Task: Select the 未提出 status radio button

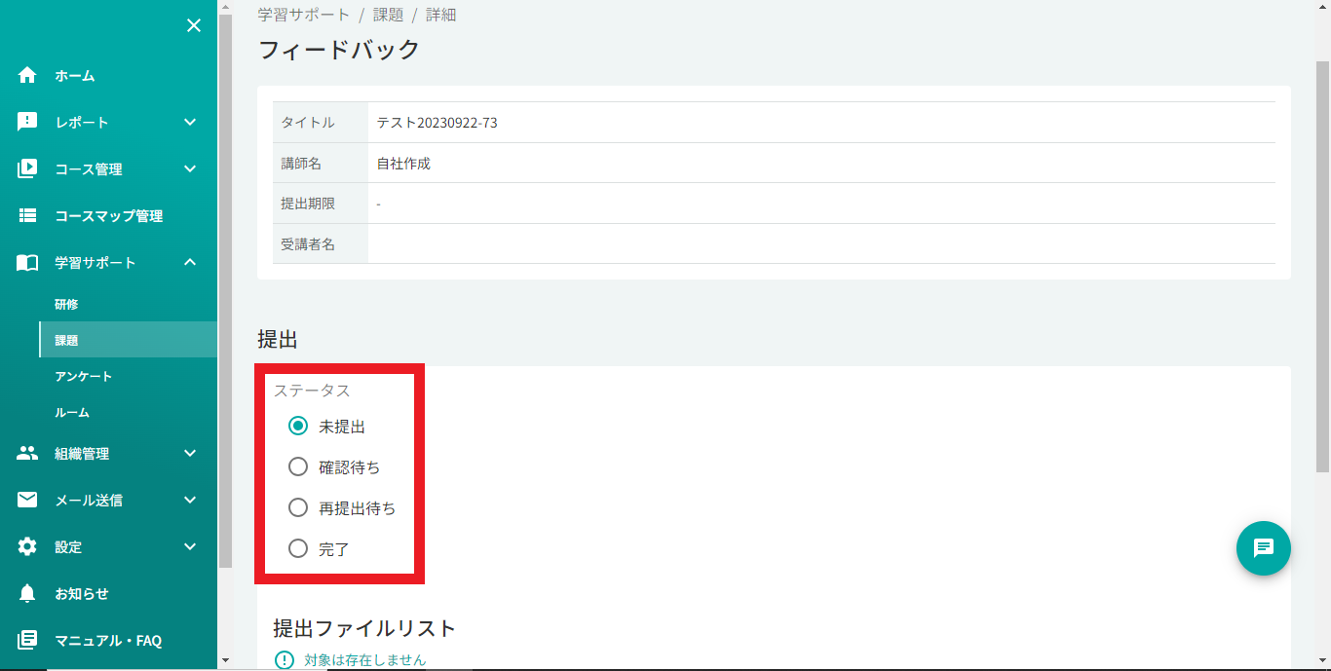Action: coord(298,426)
